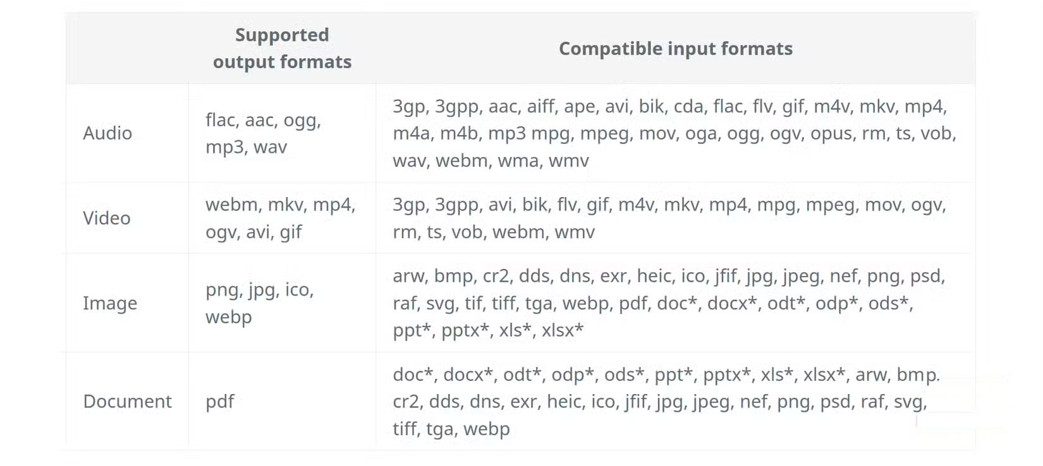
Task: Select the Video row label
Action: 107,218
